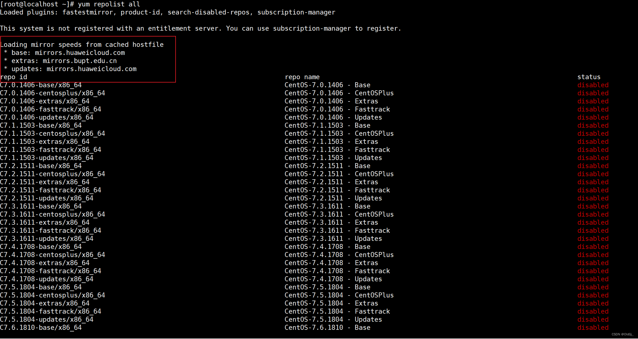638x339 pixels.
Task: Click disabled status of CentOS-7.2.1511 Updates
Action: tap(593, 198)
